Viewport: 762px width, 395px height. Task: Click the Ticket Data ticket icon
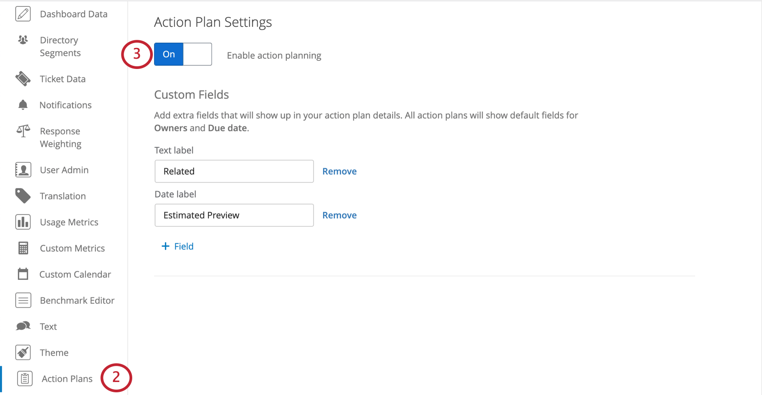pyautogui.click(x=23, y=79)
